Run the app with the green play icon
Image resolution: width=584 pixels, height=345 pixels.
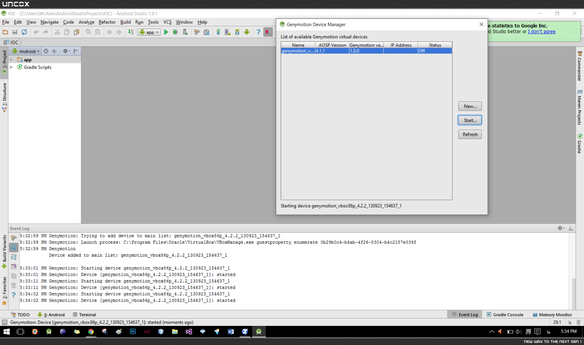click(166, 32)
